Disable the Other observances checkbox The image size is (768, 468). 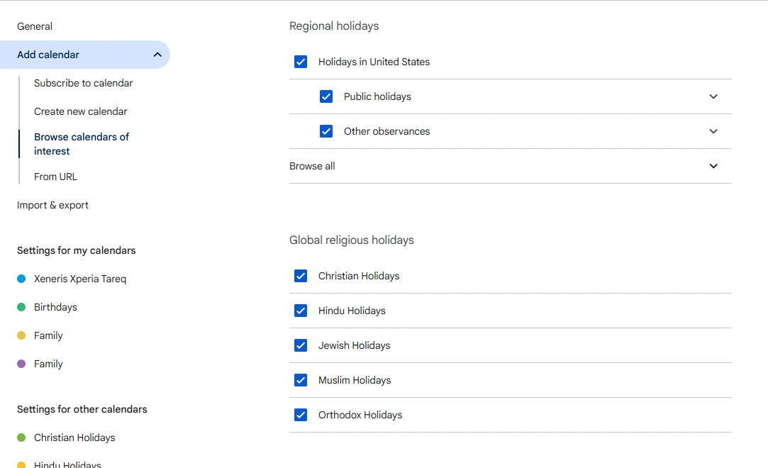[326, 131]
